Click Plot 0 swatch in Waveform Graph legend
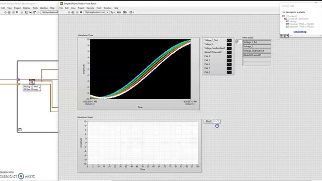Screen dimensions: 322x181 click(216, 121)
